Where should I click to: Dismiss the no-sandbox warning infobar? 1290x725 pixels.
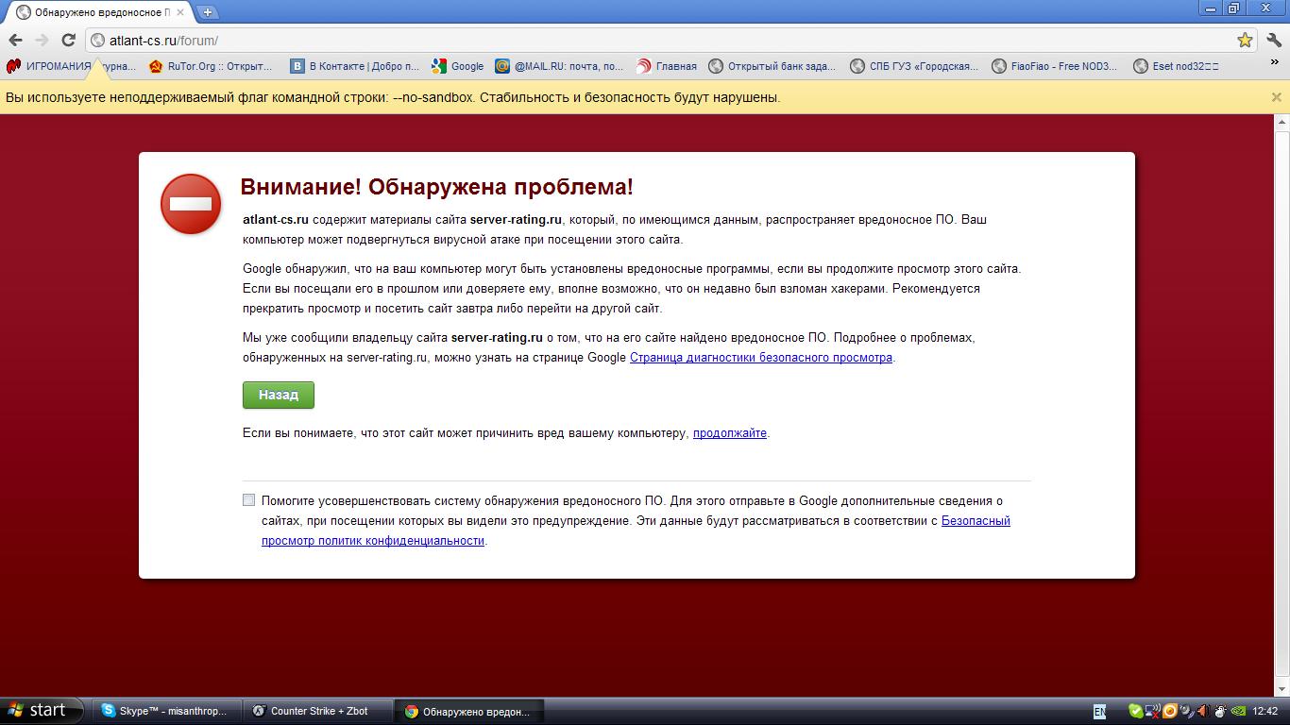click(1276, 97)
